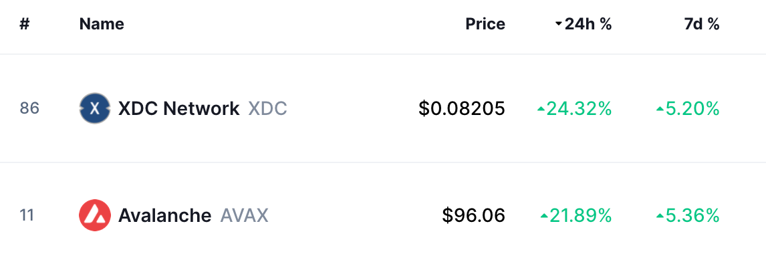This screenshot has height=254, width=766.
Task: Click rank number 11 in Avalanche row
Action: click(26, 215)
